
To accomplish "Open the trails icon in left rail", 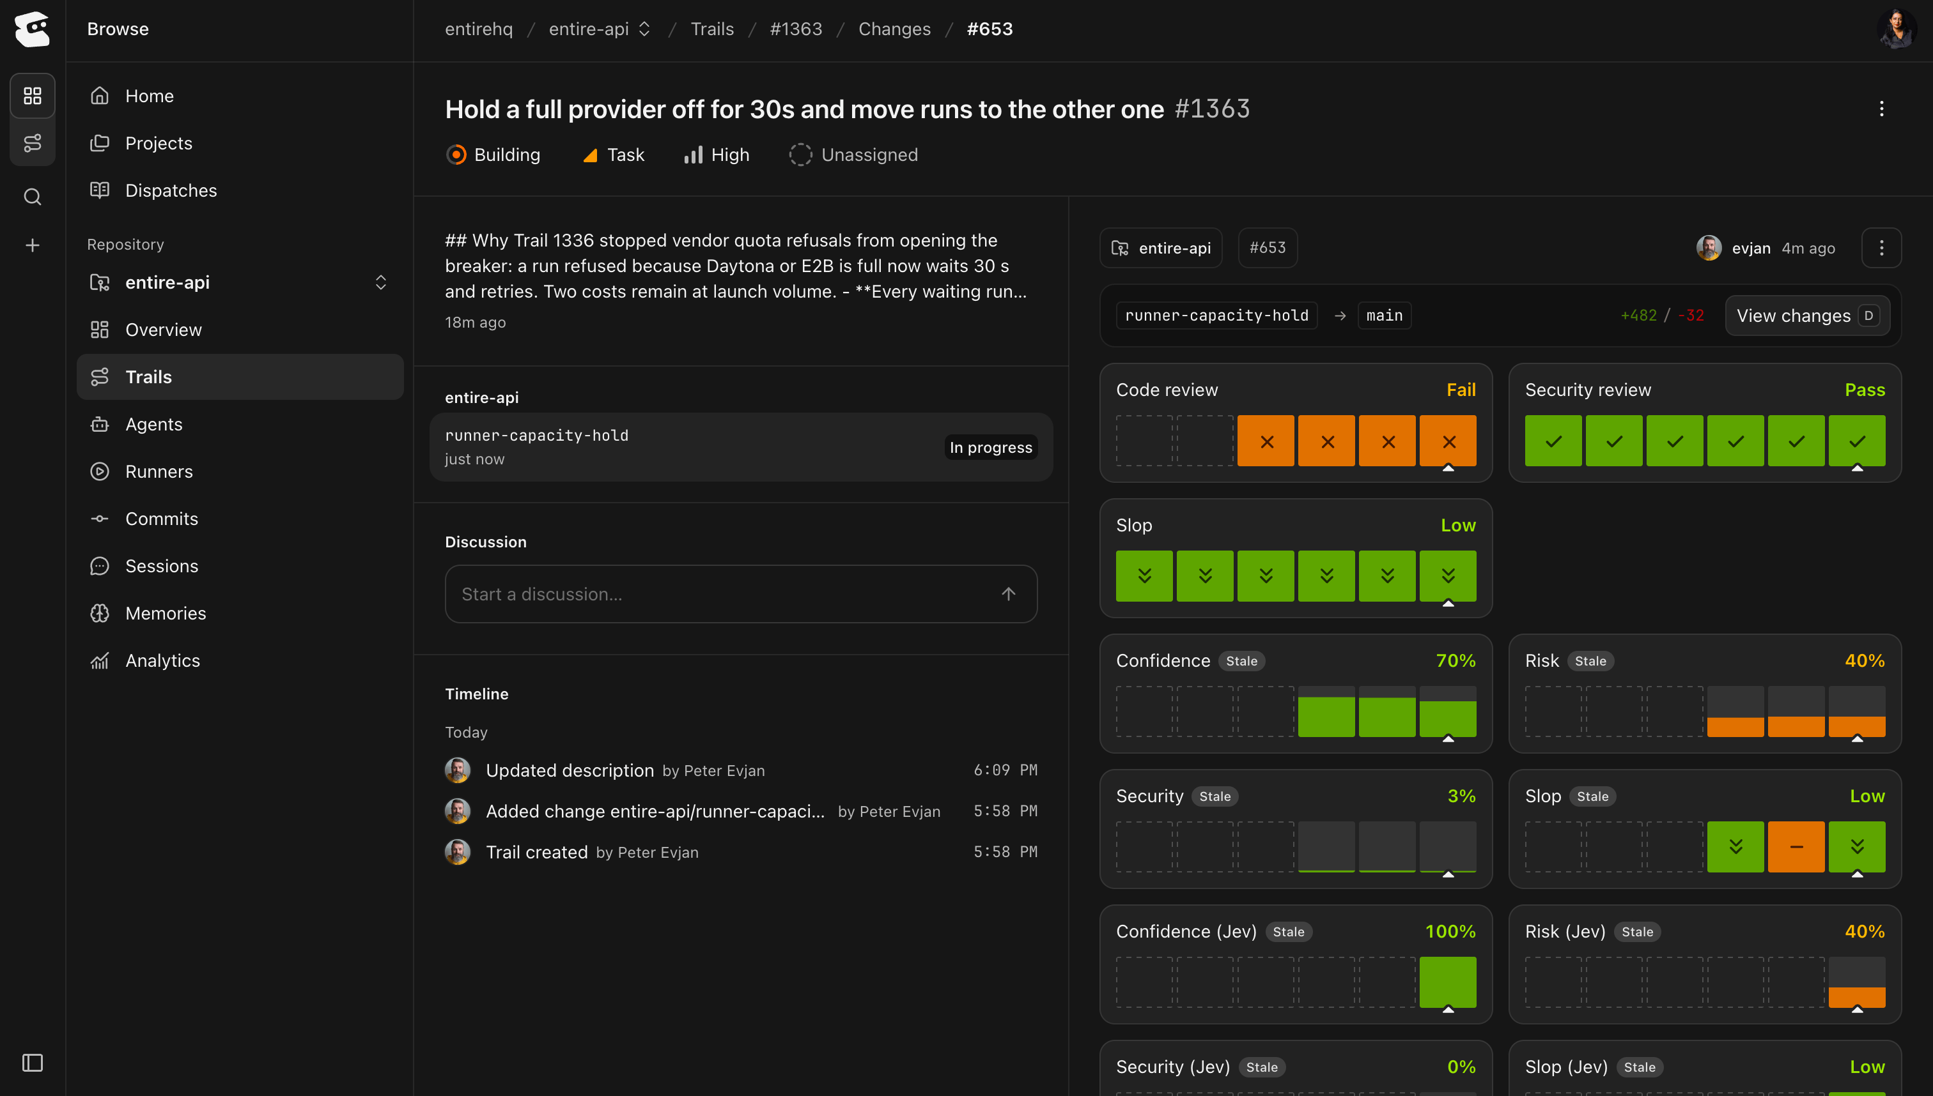I will pos(33,143).
